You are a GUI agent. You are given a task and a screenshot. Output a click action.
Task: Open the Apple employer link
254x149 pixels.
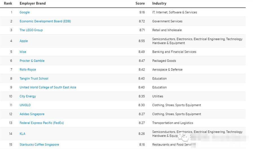pos(24,41)
